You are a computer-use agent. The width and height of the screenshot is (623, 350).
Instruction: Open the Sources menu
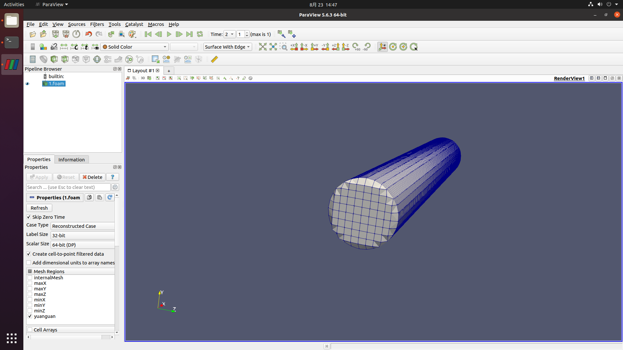77,24
